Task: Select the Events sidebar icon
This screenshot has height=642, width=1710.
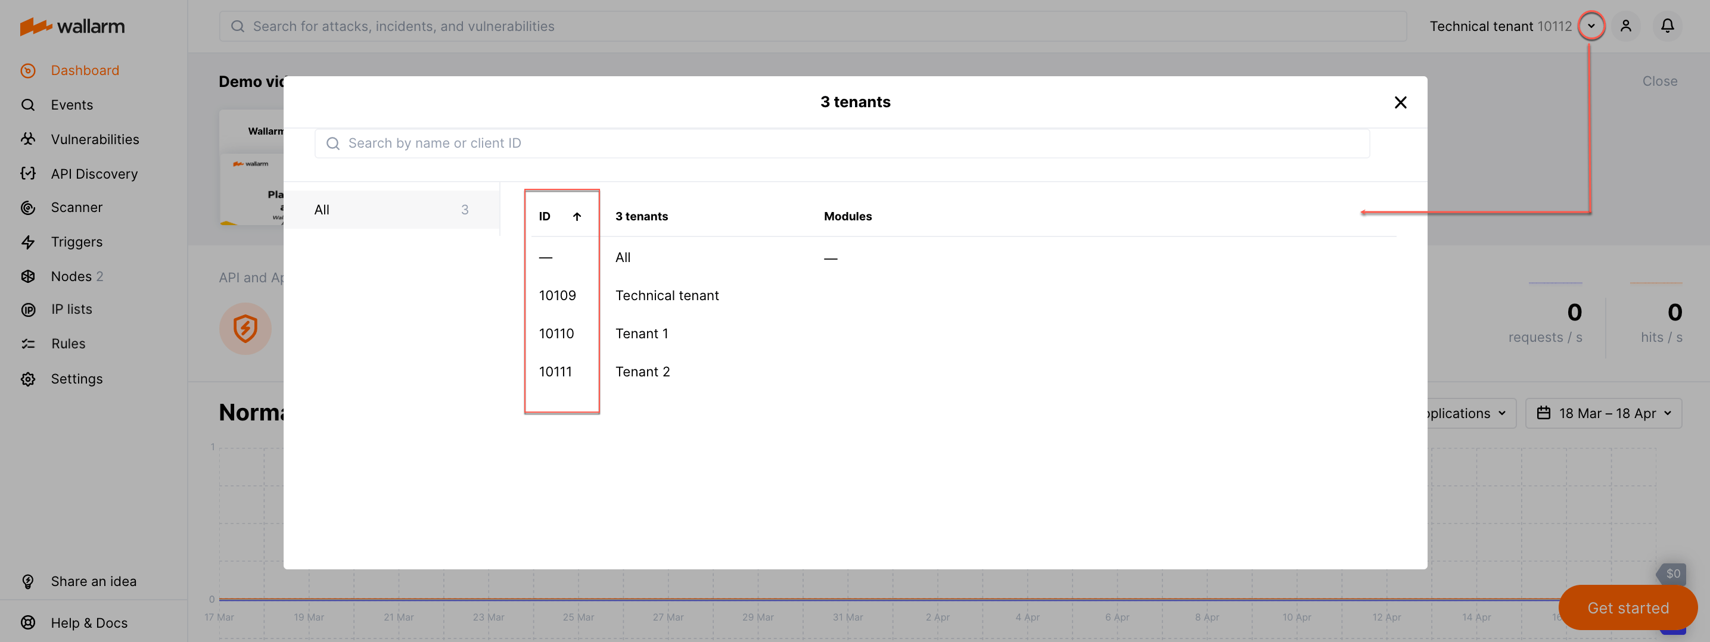Action: [x=71, y=104]
